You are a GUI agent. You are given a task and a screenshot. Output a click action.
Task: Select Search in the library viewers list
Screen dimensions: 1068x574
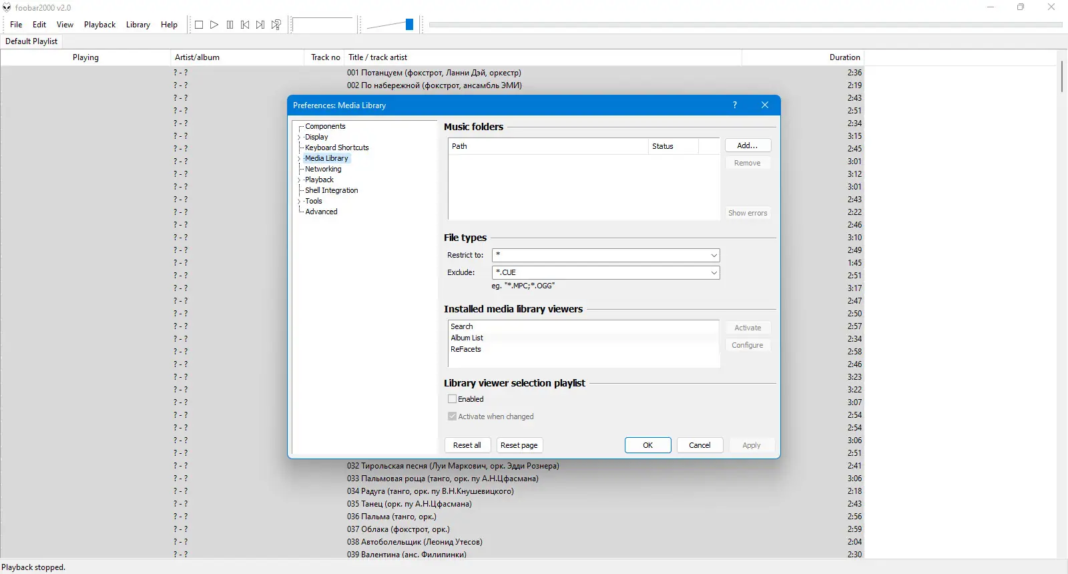[x=583, y=326]
